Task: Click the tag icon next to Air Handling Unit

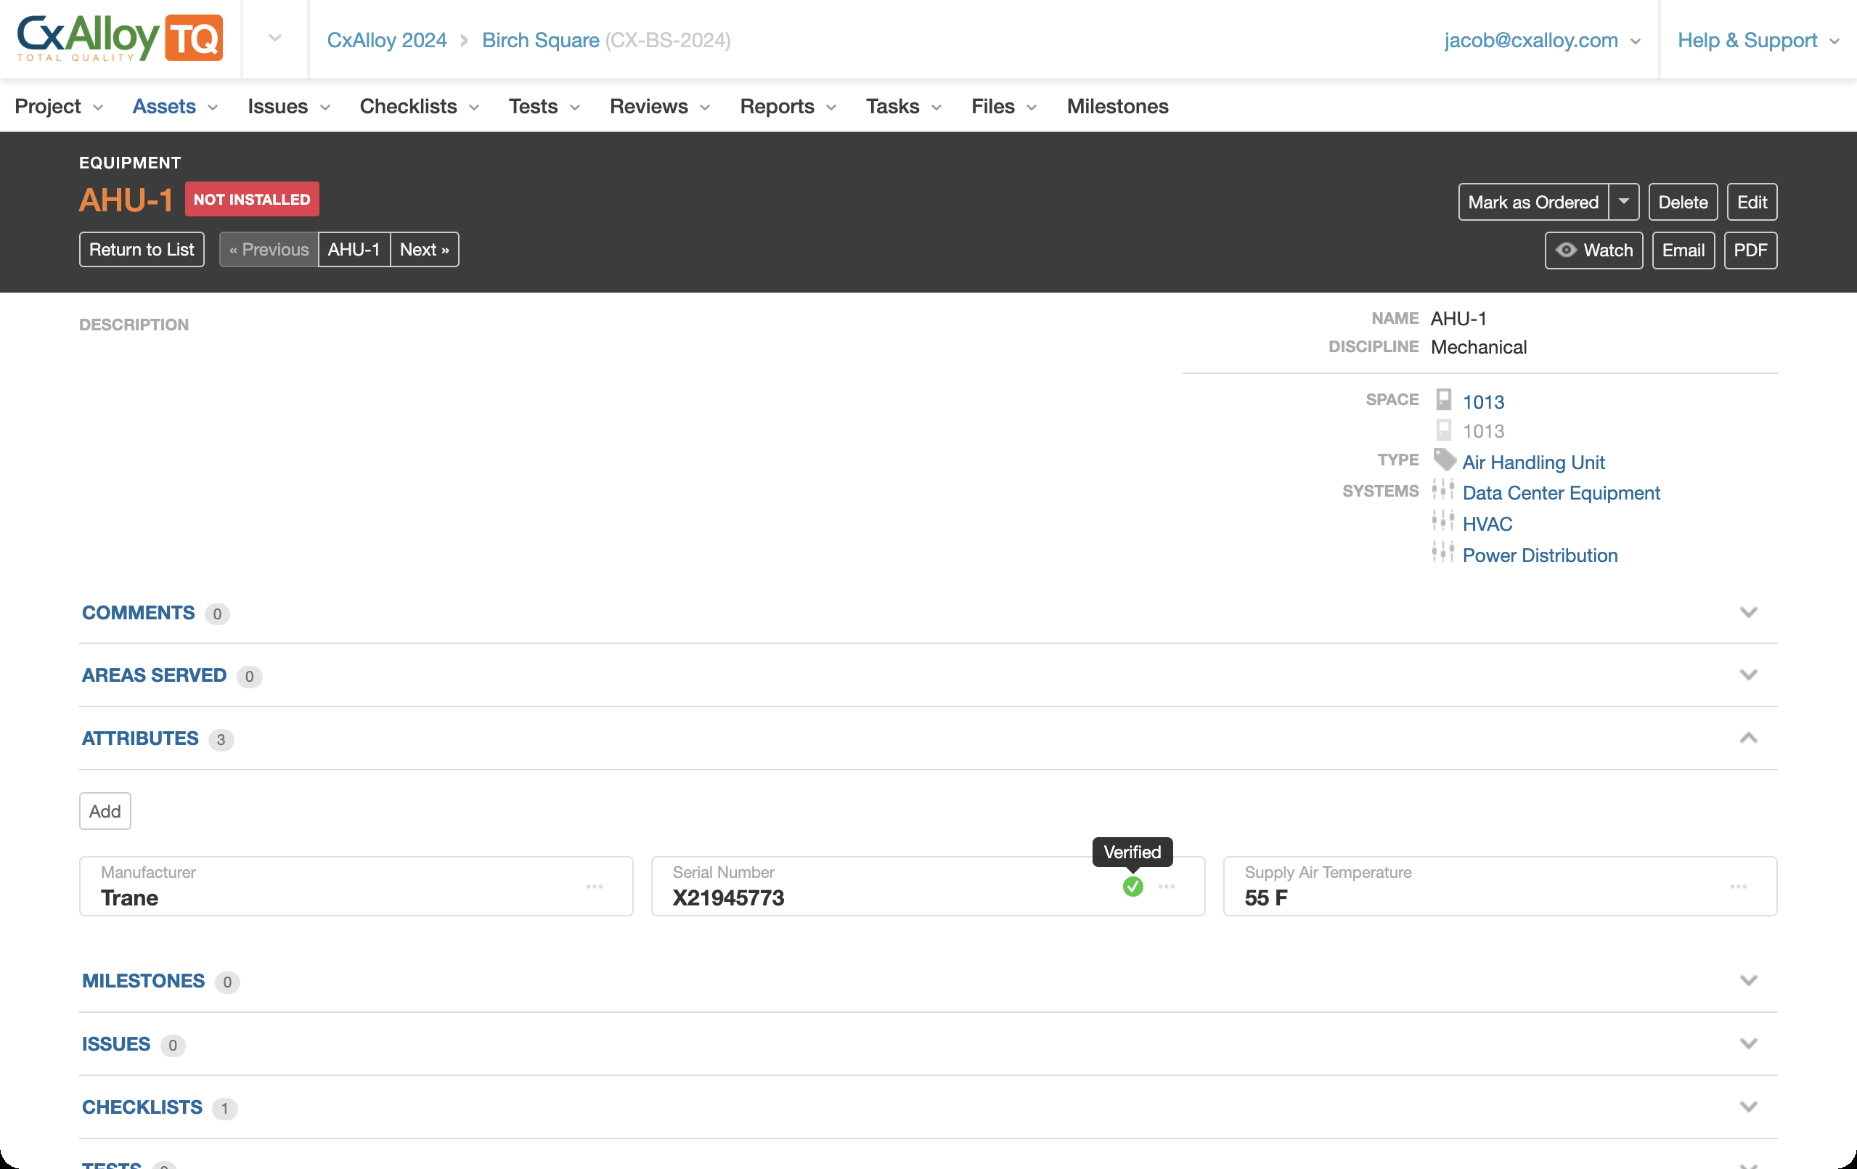Action: pyautogui.click(x=1444, y=460)
